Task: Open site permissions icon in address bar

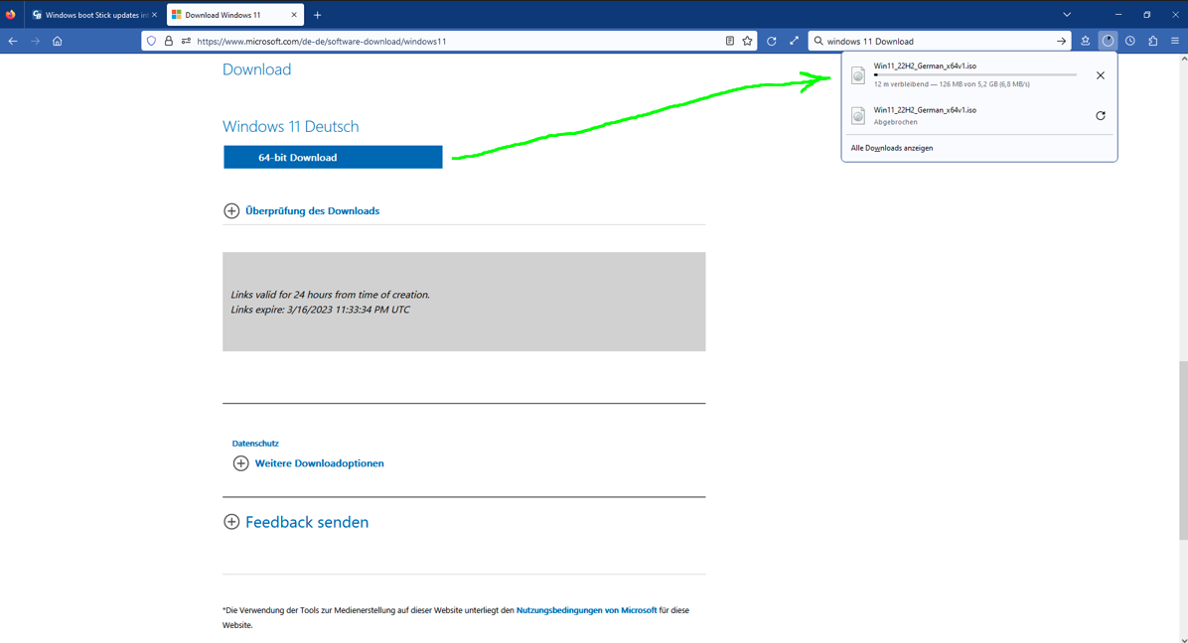Action: coord(187,41)
